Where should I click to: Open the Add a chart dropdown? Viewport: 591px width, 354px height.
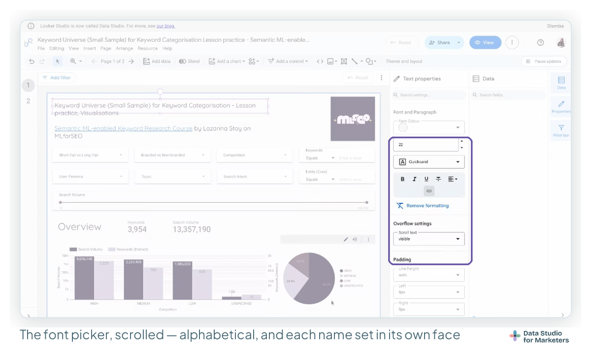click(227, 62)
